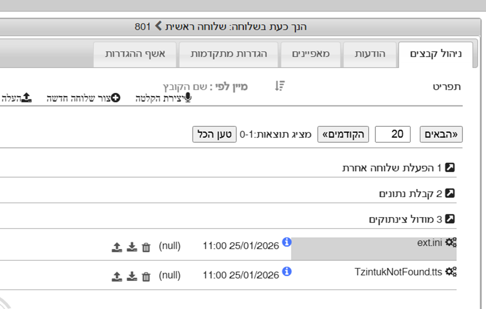This screenshot has height=309, width=486.
Task: Click the results-per-page field showing 20
Action: (393, 135)
